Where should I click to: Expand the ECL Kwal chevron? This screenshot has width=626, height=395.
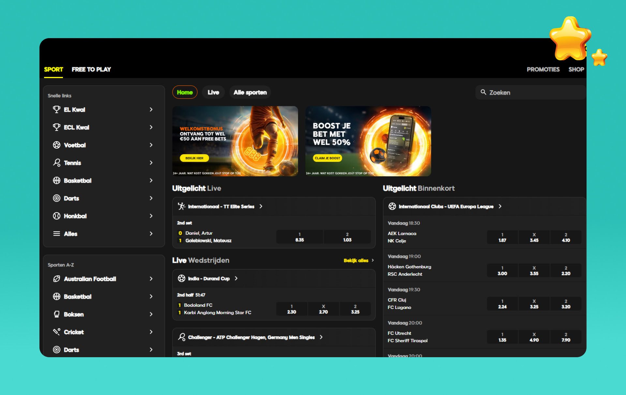pos(151,127)
